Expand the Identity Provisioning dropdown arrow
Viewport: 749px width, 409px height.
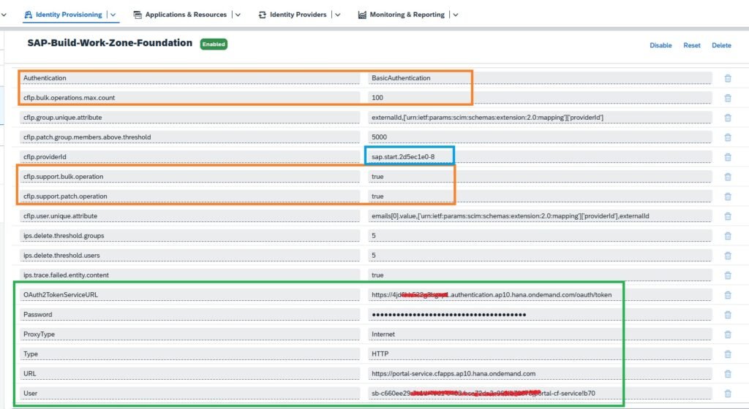point(113,15)
